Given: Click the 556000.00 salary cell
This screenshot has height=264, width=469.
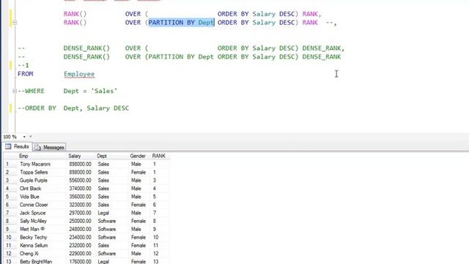Looking at the screenshot, I should coord(80,180).
